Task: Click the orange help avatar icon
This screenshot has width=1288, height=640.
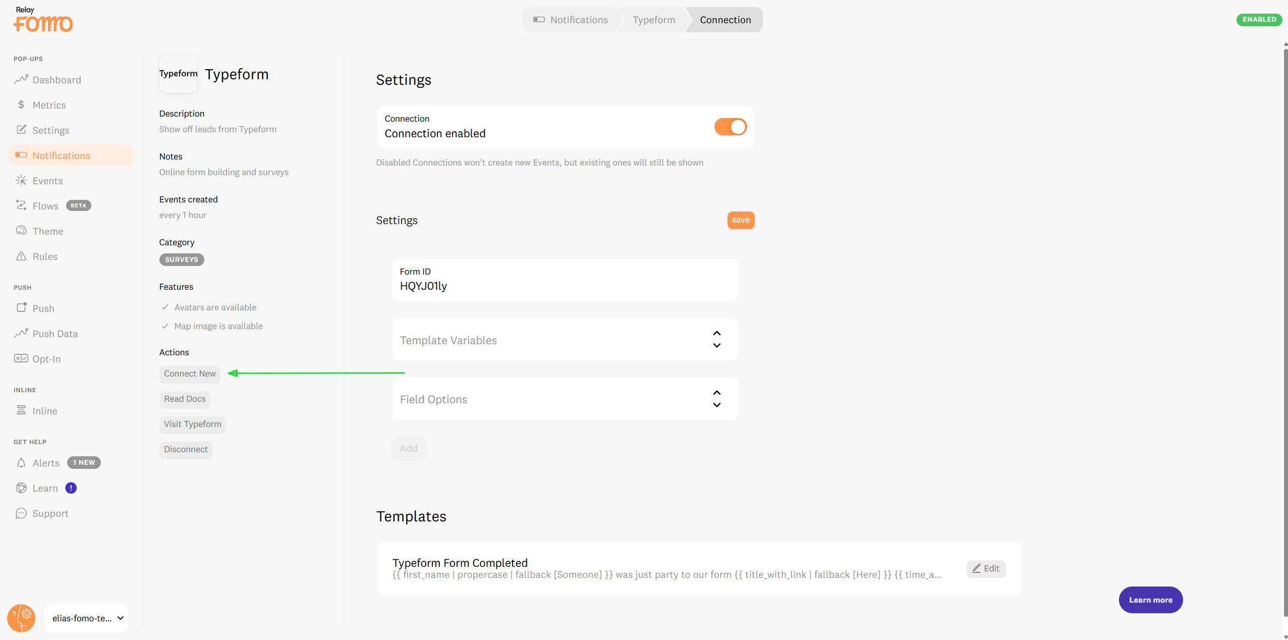Action: (21, 618)
